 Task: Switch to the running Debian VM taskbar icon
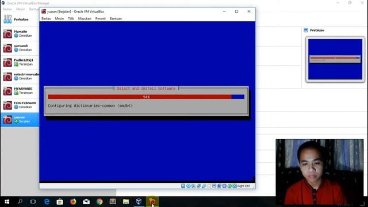coord(152,202)
